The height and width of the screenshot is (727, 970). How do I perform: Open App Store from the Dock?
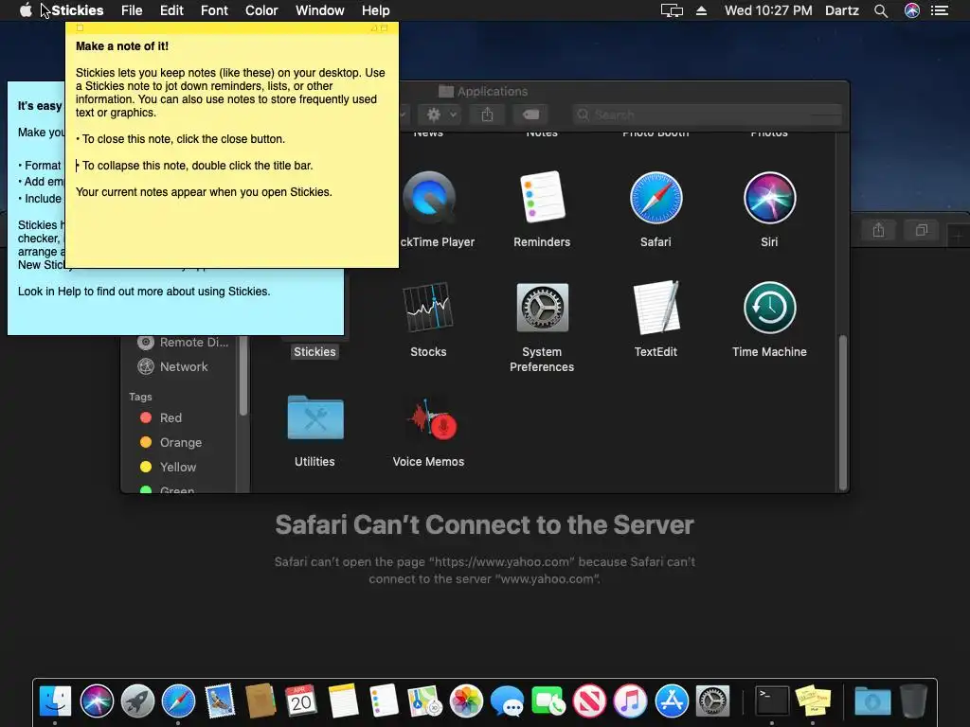click(672, 701)
